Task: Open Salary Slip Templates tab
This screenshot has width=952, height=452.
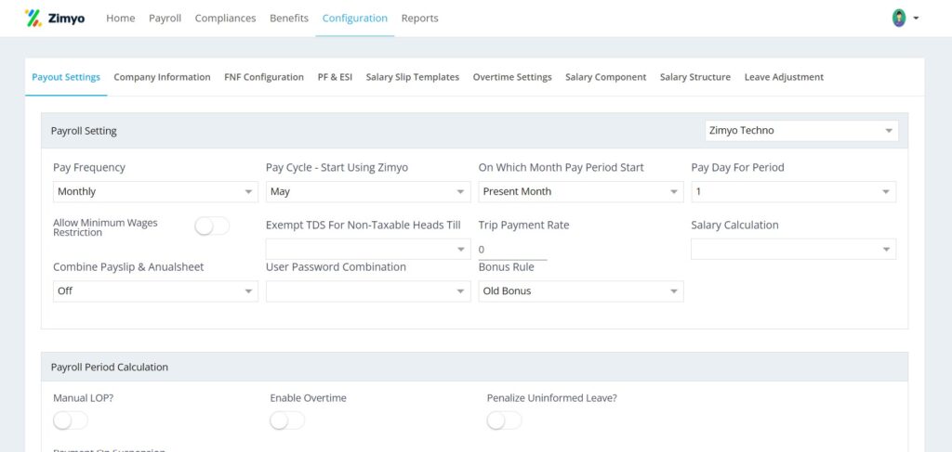Action: tap(412, 77)
